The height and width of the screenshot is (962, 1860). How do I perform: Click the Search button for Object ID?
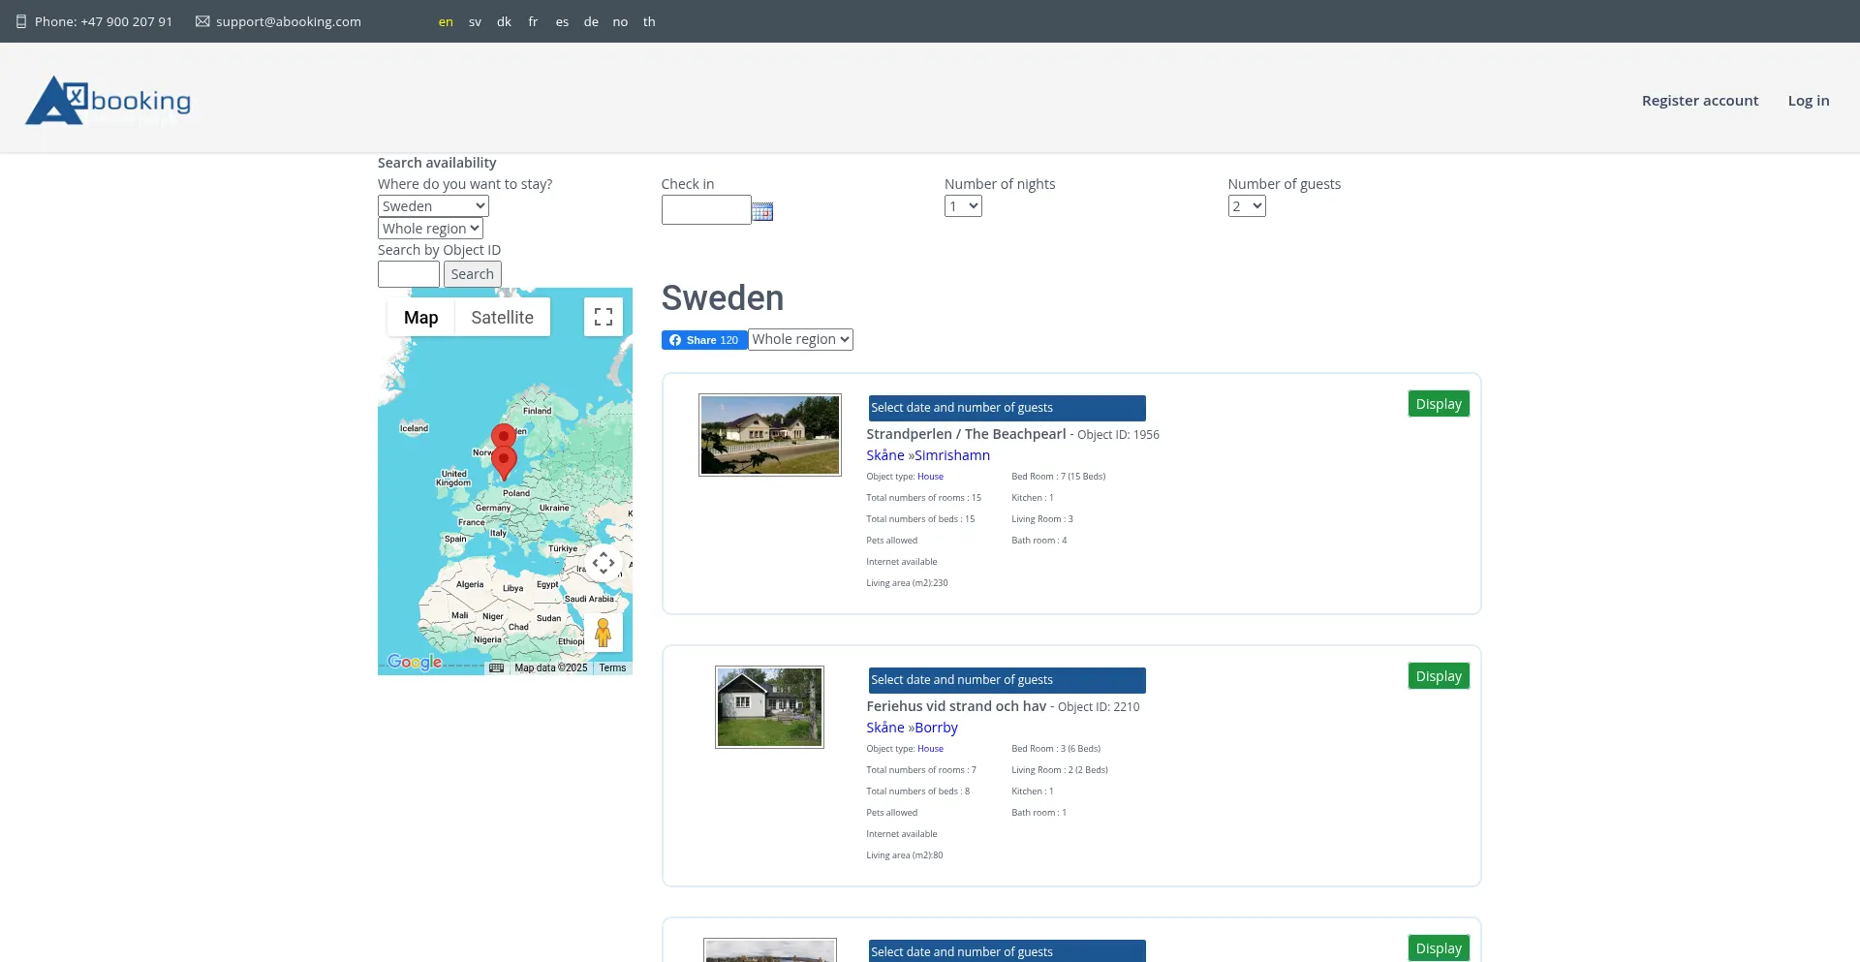click(472, 274)
